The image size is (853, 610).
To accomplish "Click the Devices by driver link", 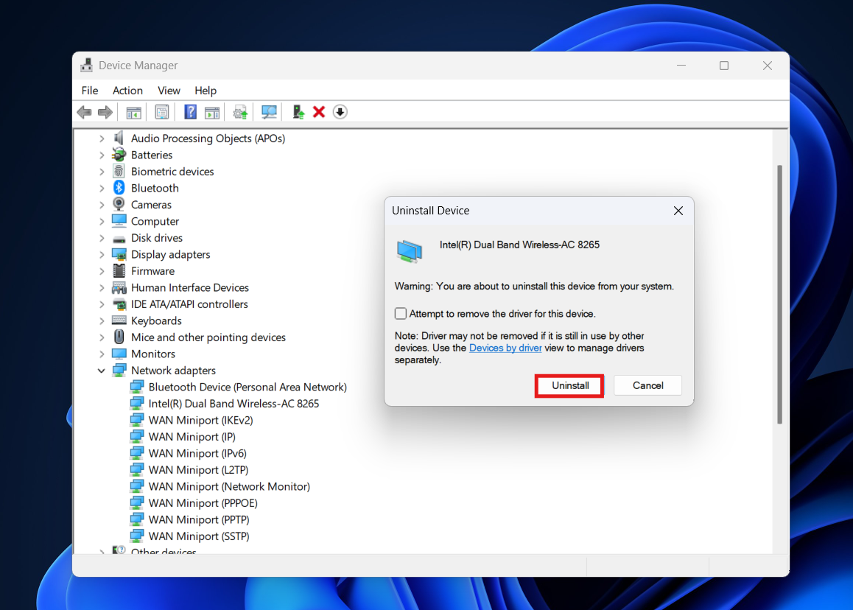I will [x=505, y=347].
